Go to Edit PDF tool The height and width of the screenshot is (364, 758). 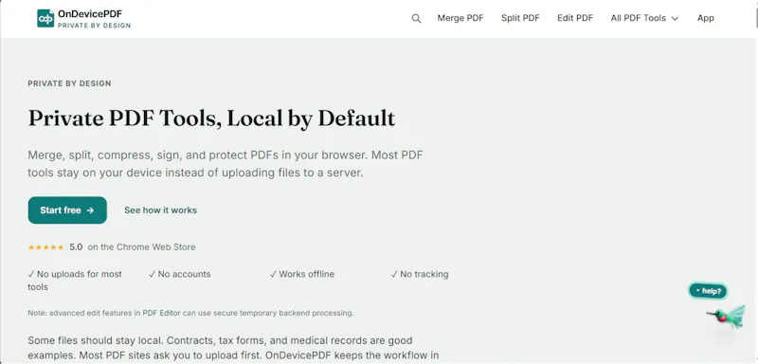tap(575, 18)
